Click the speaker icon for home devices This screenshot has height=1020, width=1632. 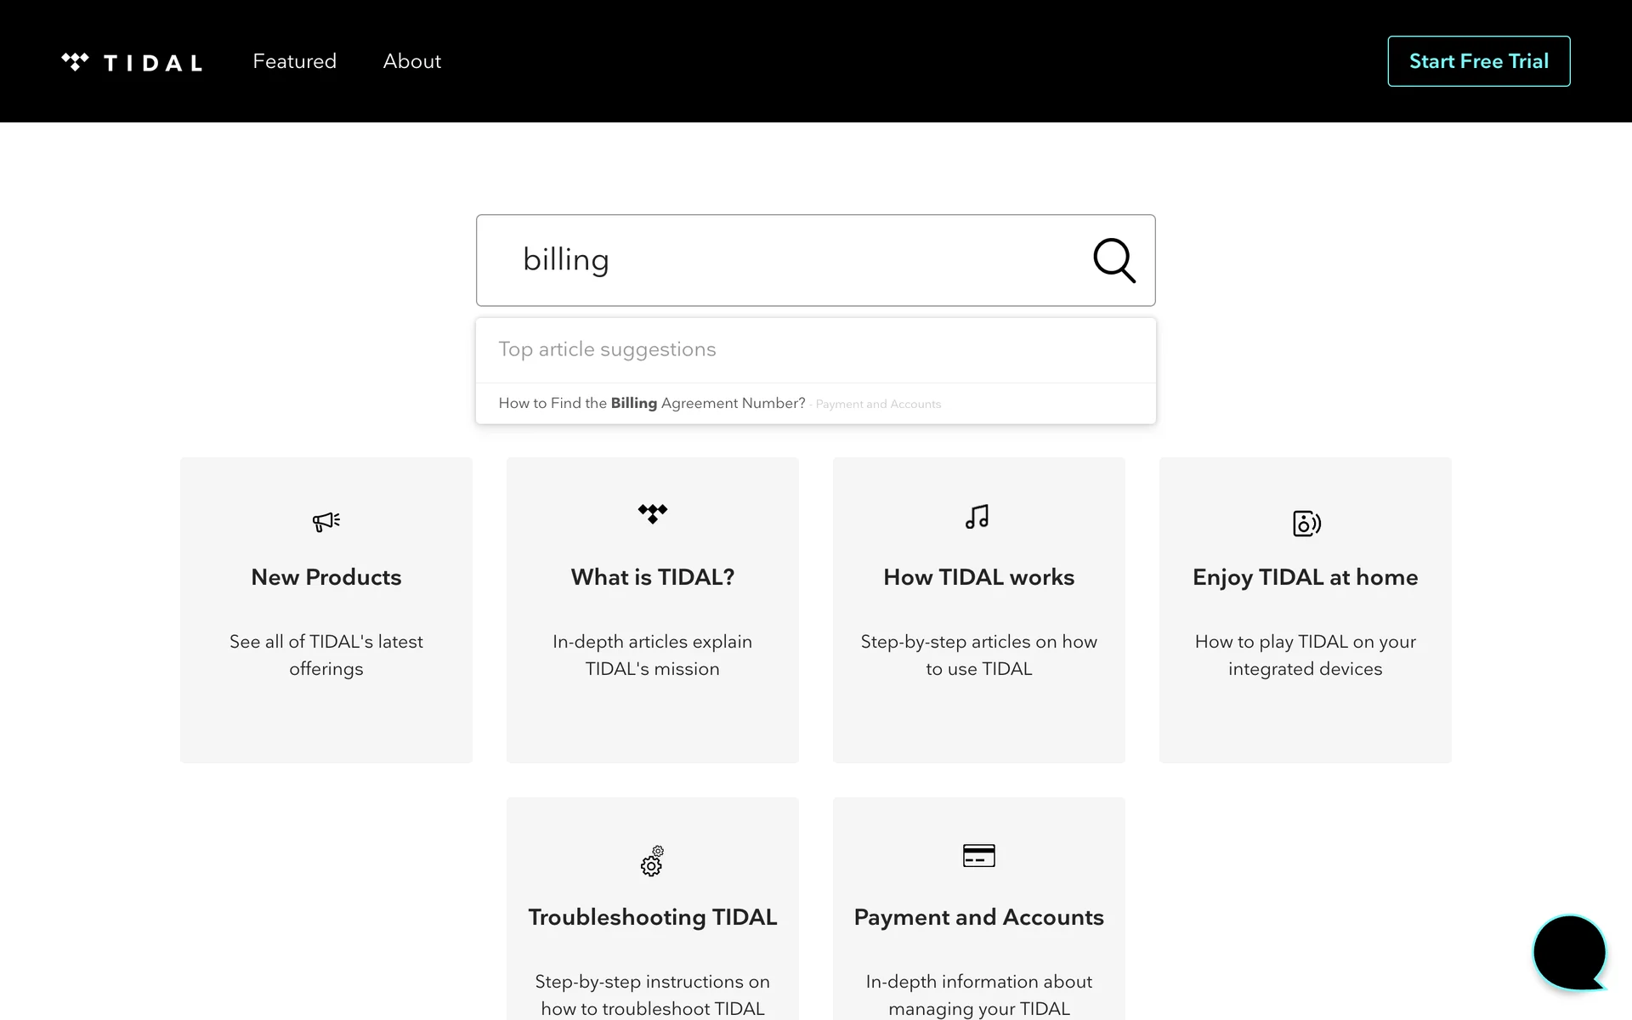(1306, 523)
